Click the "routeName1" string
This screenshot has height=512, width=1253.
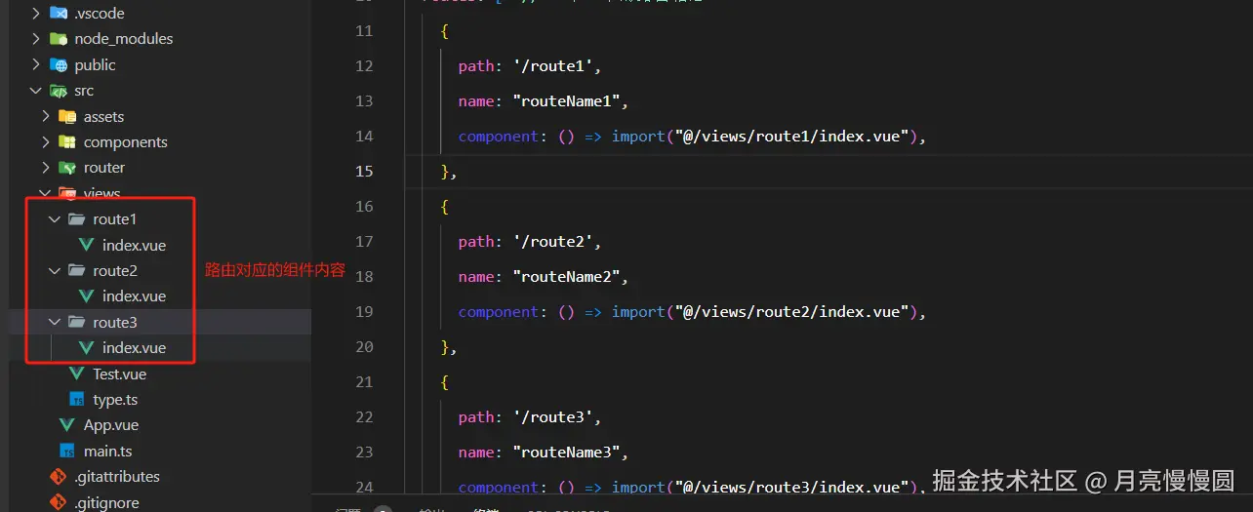tap(566, 101)
